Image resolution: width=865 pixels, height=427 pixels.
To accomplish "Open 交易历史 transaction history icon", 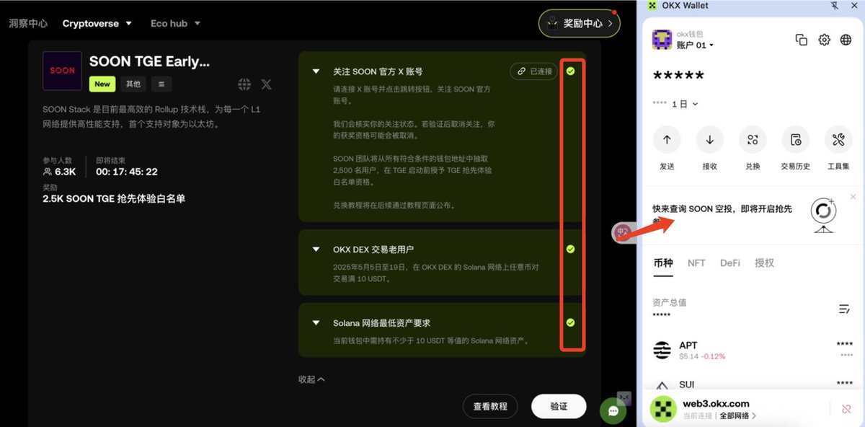I will click(796, 140).
